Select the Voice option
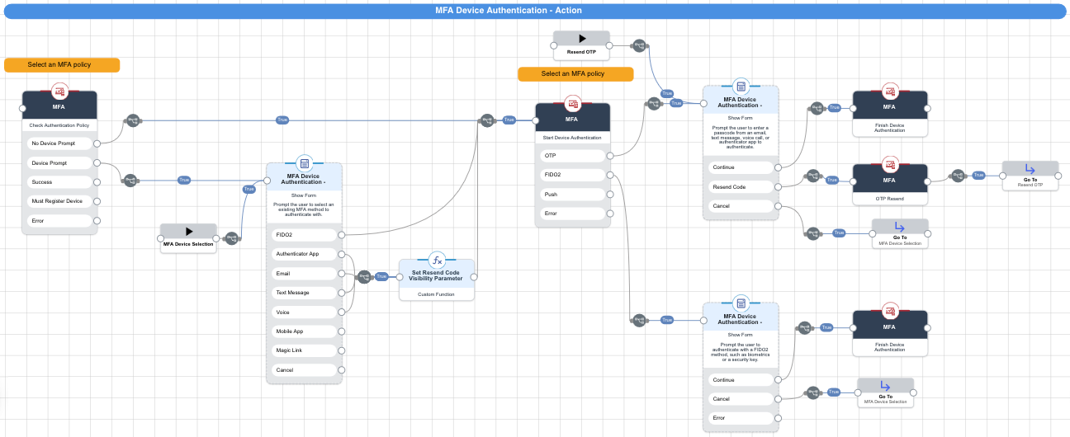Image resolution: width=1070 pixels, height=437 pixels. click(305, 312)
